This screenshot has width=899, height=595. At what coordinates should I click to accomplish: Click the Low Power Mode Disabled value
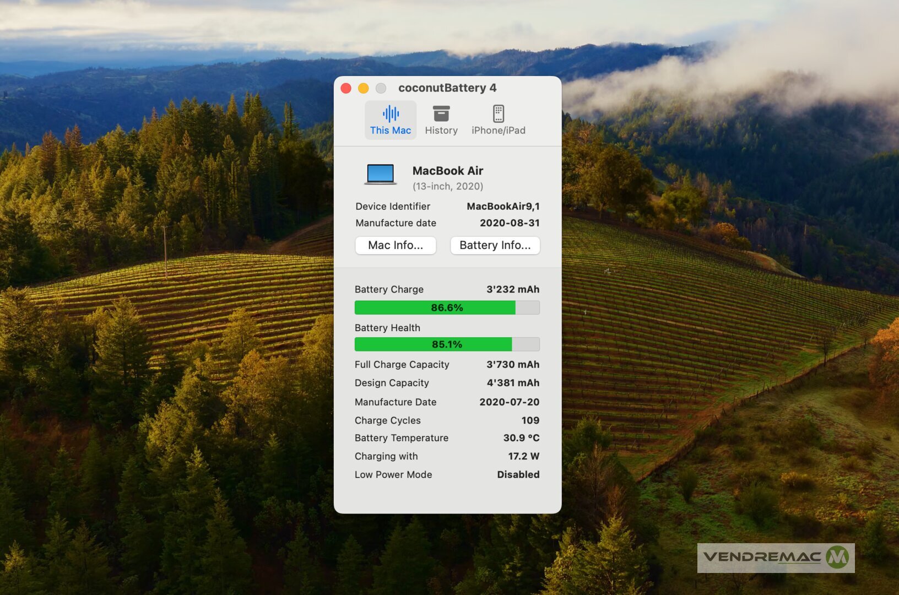(518, 474)
